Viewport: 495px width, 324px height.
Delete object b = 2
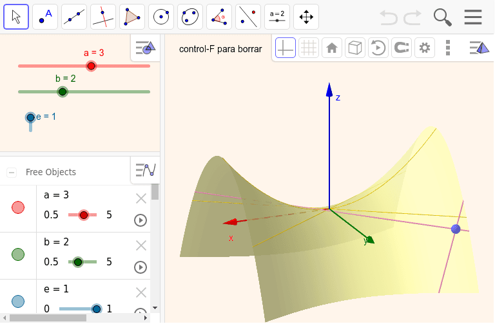[141, 245]
